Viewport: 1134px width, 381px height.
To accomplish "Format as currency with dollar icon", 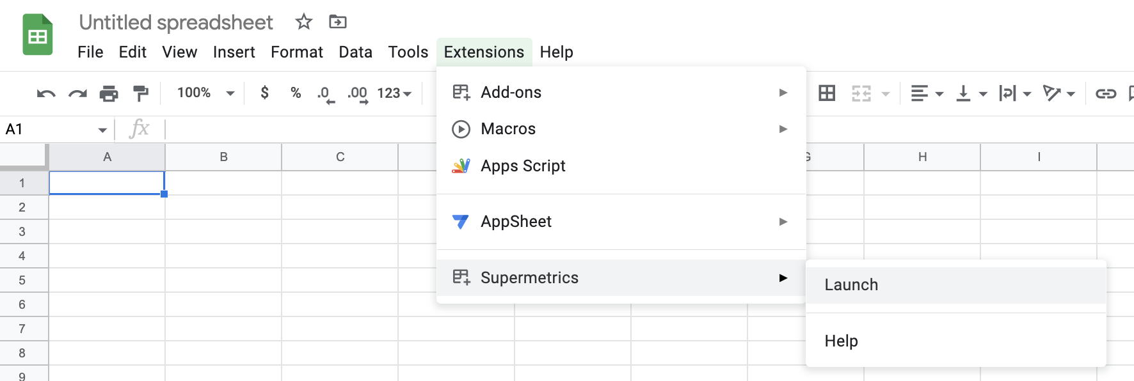I will (x=264, y=93).
